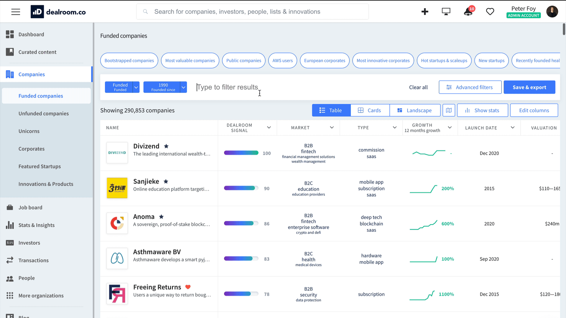Open Freeing Returns company logo
566x318 pixels.
(117, 294)
